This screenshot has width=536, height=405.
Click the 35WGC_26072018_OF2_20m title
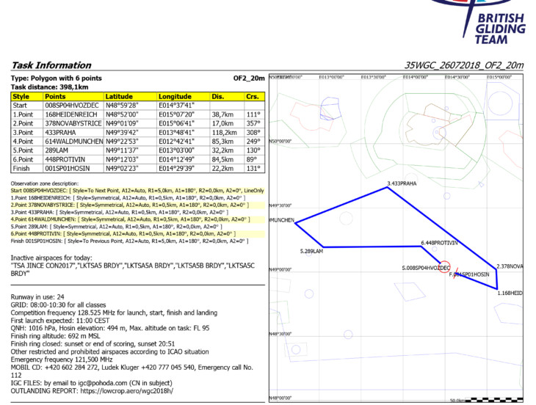point(464,65)
